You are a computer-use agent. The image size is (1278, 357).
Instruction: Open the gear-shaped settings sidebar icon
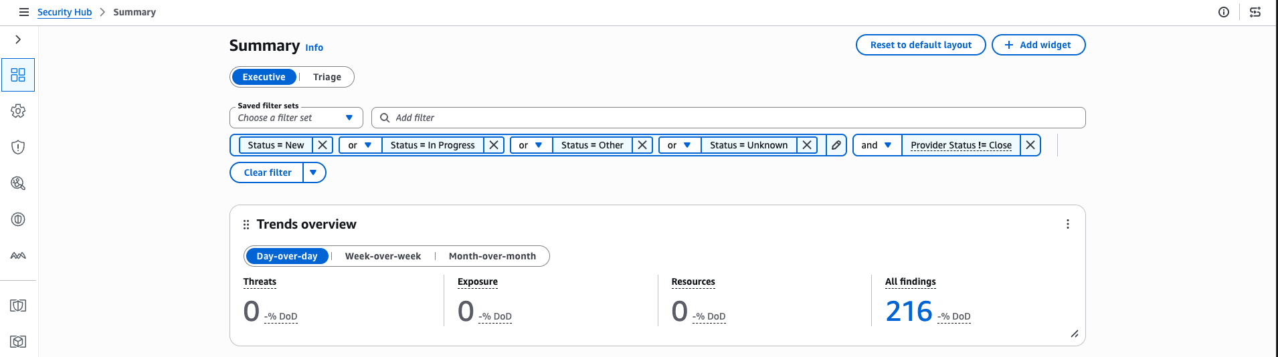click(x=18, y=111)
